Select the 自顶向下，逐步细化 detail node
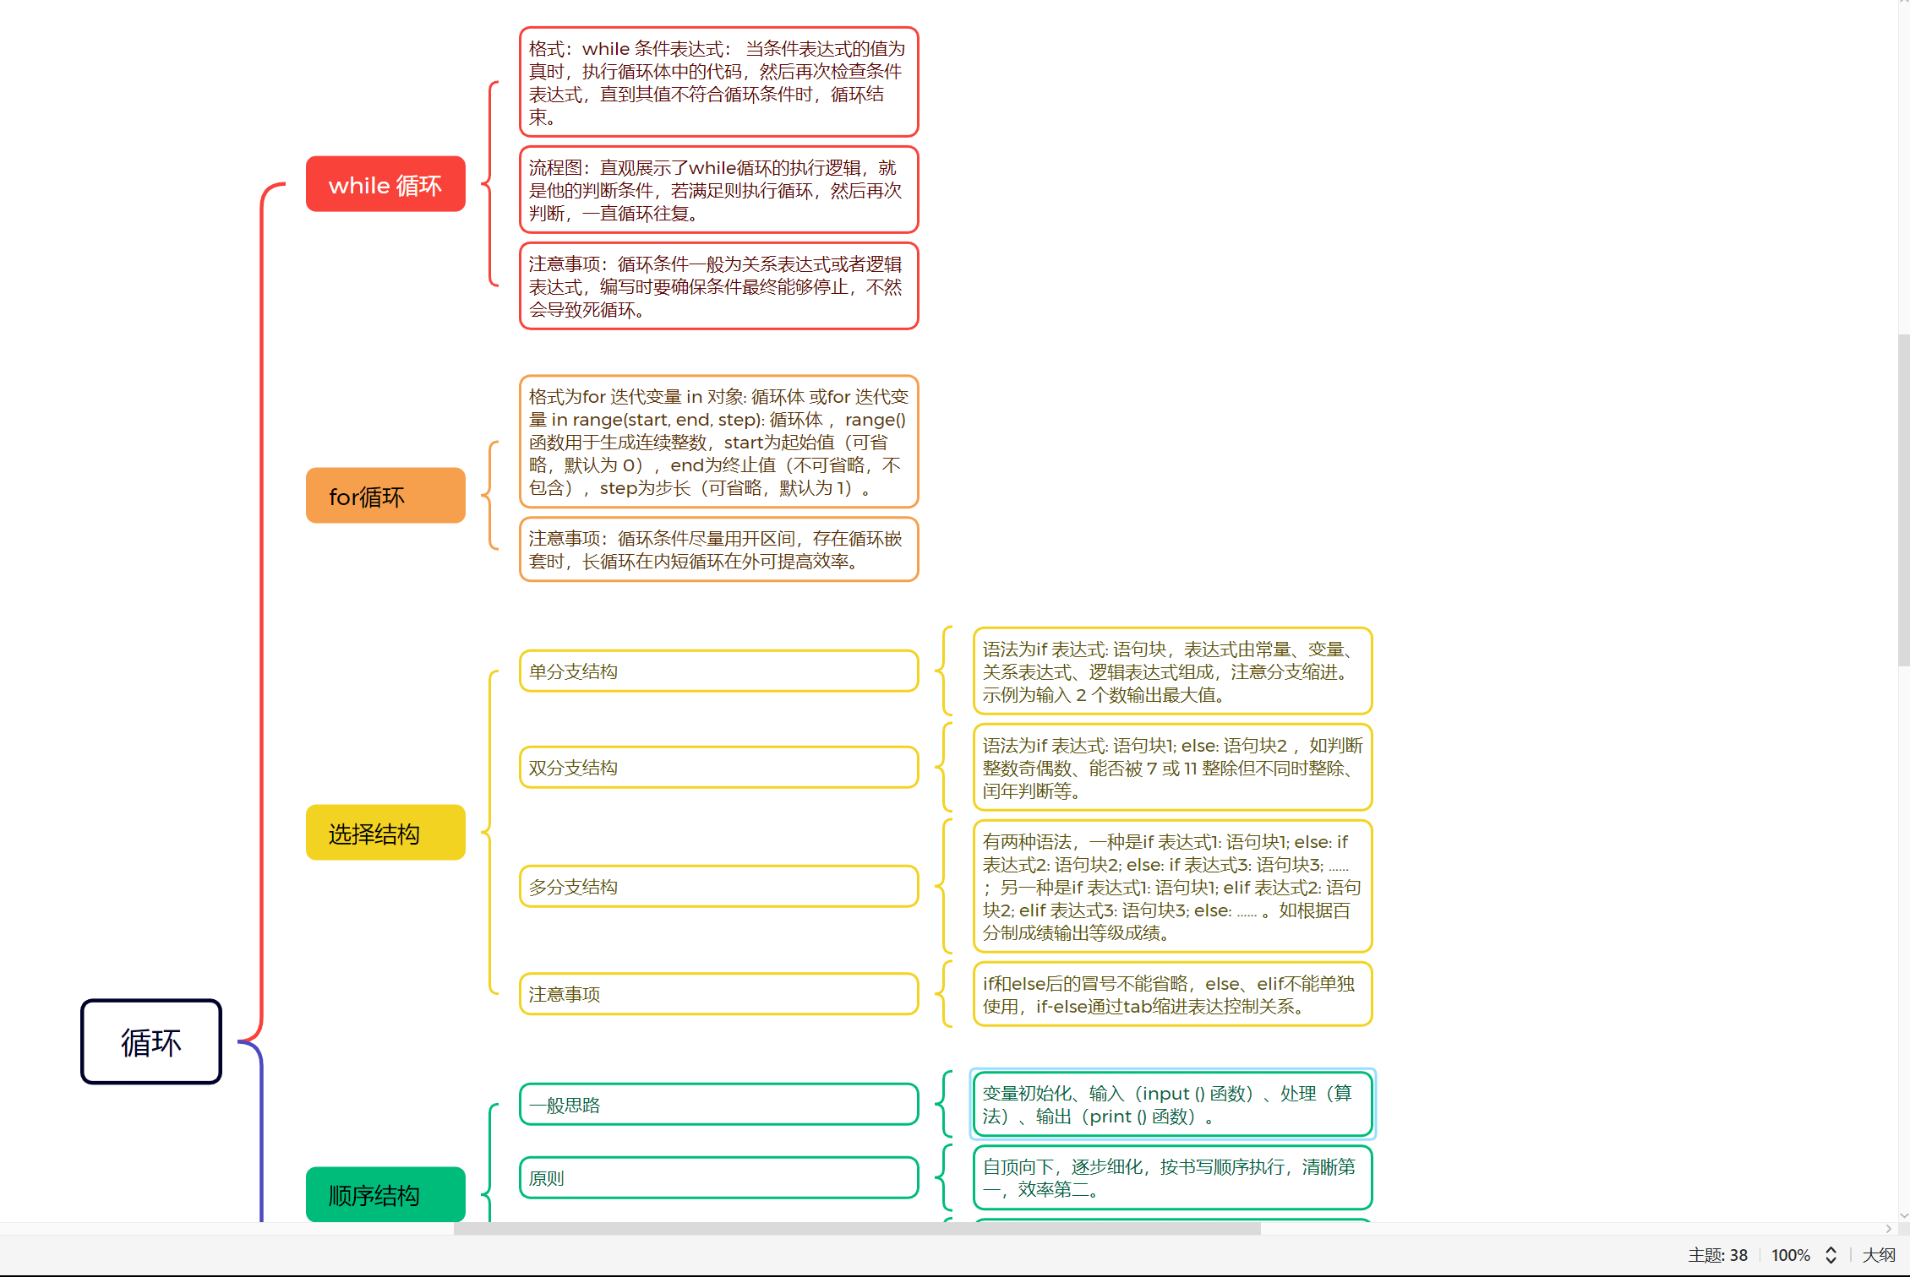The height and width of the screenshot is (1277, 1910). point(1173,1178)
